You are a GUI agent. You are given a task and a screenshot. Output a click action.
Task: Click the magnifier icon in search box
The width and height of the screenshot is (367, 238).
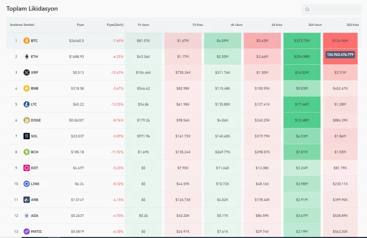[307, 9]
